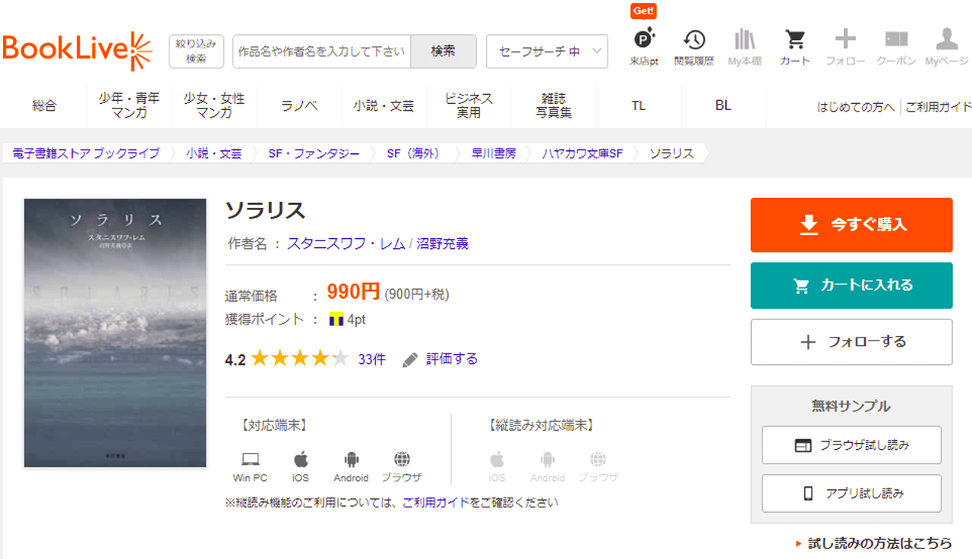Viewport: 972px width, 559px height.
Task: Open the 絞り込み検索 filter option
Action: [196, 52]
